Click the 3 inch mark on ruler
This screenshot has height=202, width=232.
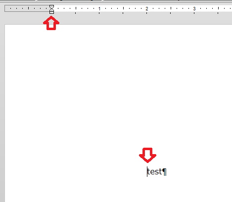pyautogui.click(x=194, y=9)
